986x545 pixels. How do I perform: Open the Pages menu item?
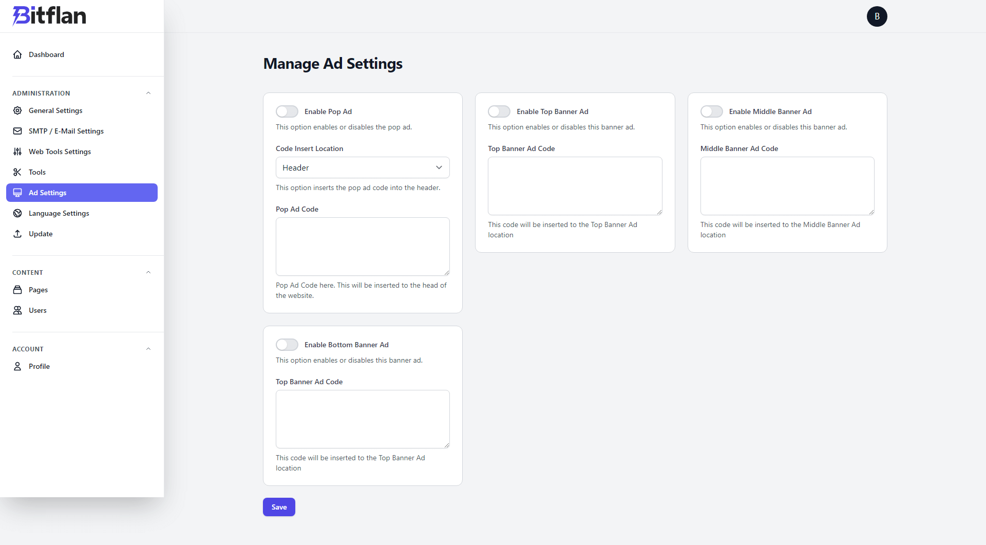(x=38, y=290)
